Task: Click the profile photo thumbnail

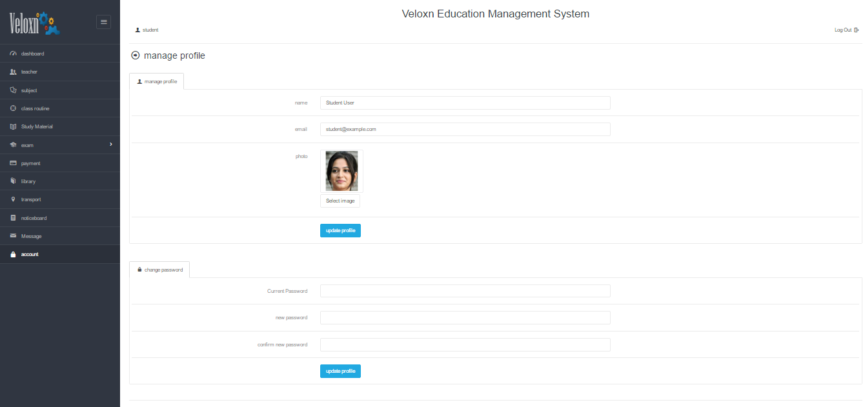Action: click(341, 171)
